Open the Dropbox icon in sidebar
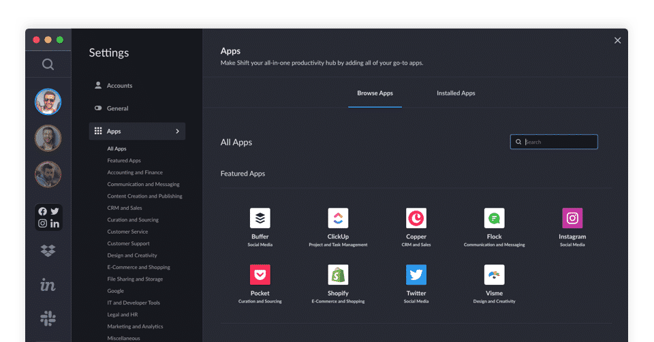Image resolution: width=654 pixels, height=342 pixels. (48, 250)
